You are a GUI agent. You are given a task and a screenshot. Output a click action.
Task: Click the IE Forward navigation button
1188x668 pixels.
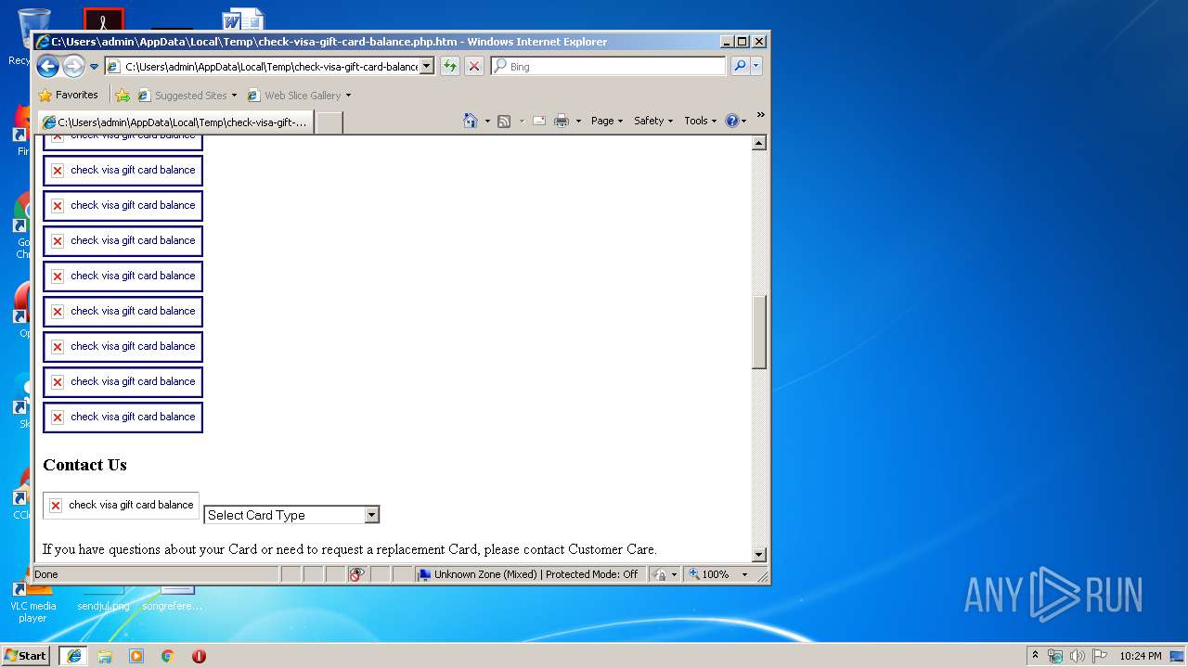pos(73,66)
